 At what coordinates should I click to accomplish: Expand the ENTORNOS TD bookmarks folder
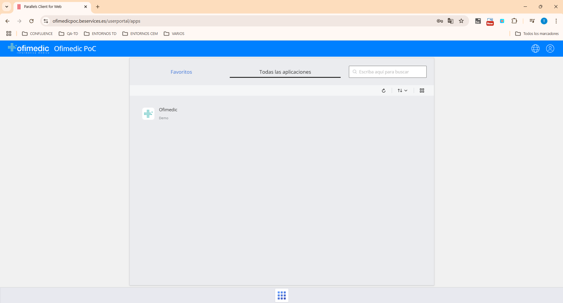click(100, 33)
